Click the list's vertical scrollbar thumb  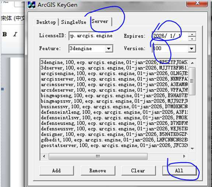click(x=192, y=81)
